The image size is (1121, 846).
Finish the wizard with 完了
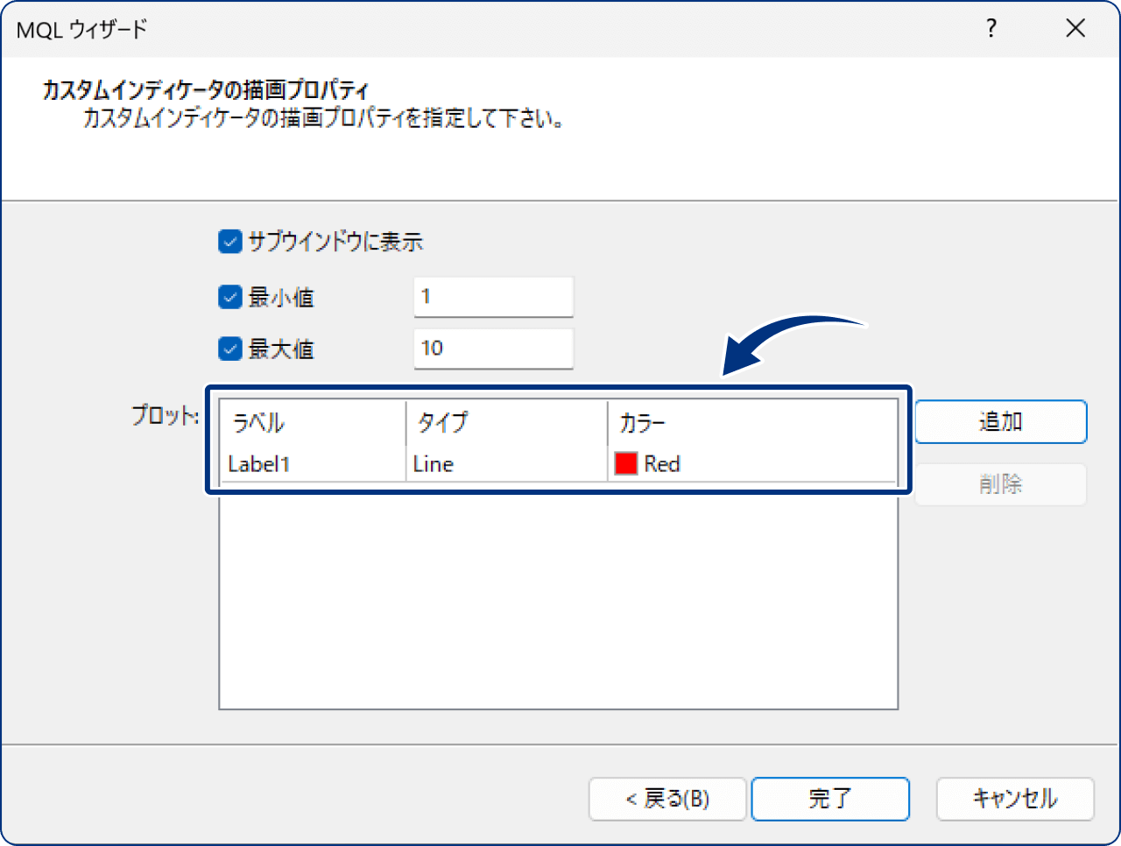829,799
